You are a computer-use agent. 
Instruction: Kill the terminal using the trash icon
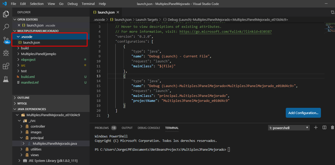tap(332, 128)
